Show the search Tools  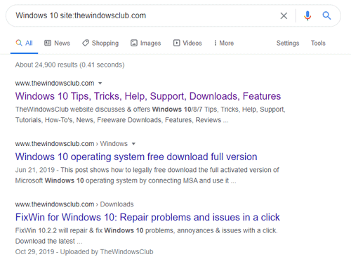click(318, 43)
